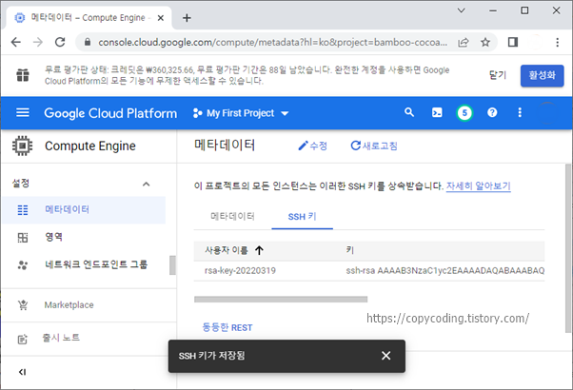Activate Cloud Shell terminal icon
573x390 pixels.
click(x=437, y=112)
